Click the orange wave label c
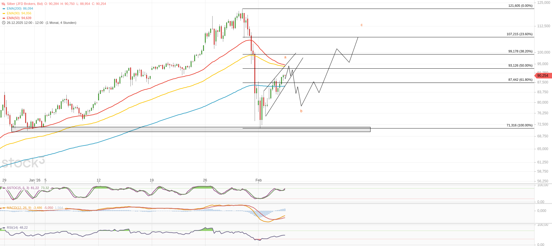Image resolution: width=552 pixels, height=246 pixels. pyautogui.click(x=362, y=25)
